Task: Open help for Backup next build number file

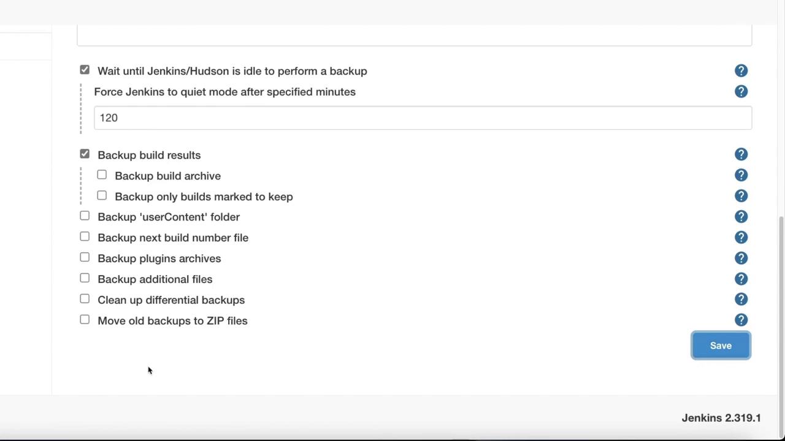Action: coord(741,238)
